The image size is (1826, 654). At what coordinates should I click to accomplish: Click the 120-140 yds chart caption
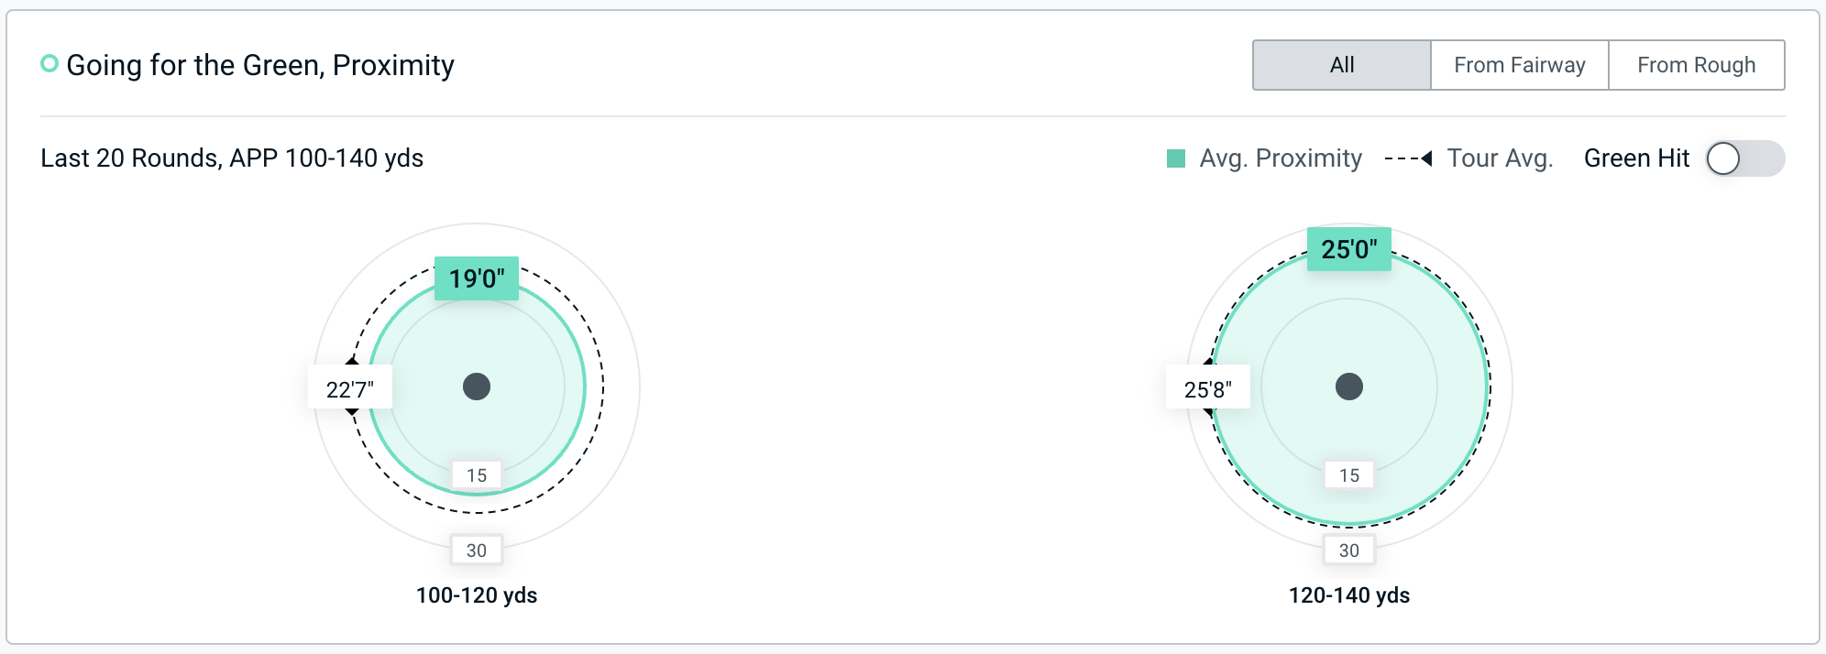point(1348,595)
